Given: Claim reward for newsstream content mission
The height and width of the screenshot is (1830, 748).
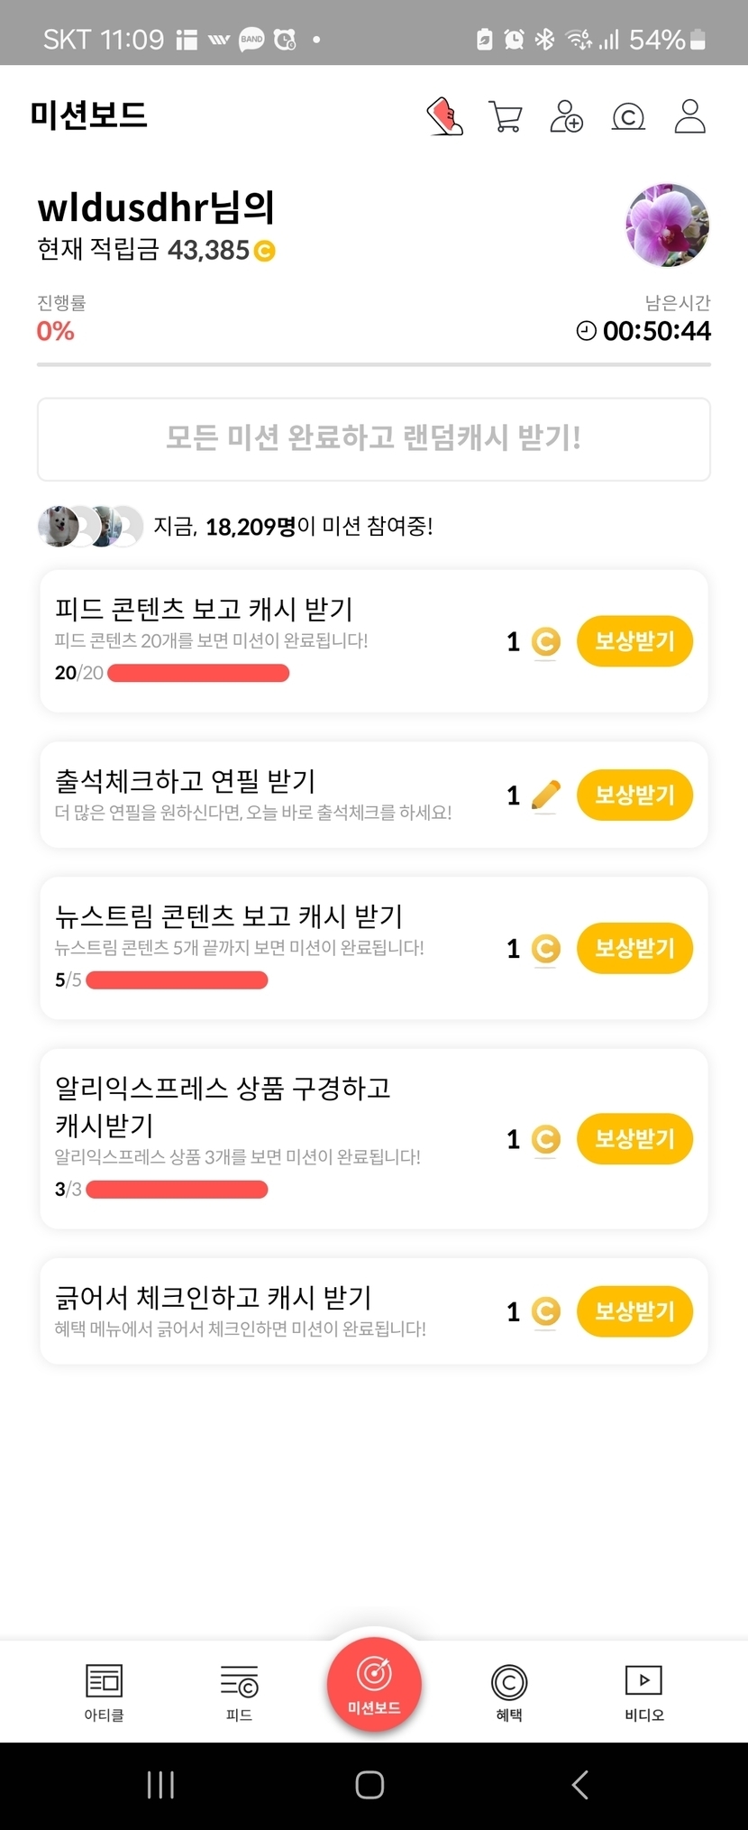Looking at the screenshot, I should pyautogui.click(x=634, y=948).
